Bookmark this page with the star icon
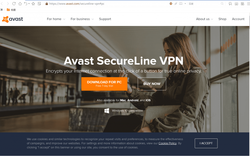The height and width of the screenshot is (156, 250). click(x=33, y=4)
